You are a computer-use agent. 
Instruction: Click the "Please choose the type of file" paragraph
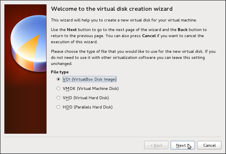click(133, 57)
